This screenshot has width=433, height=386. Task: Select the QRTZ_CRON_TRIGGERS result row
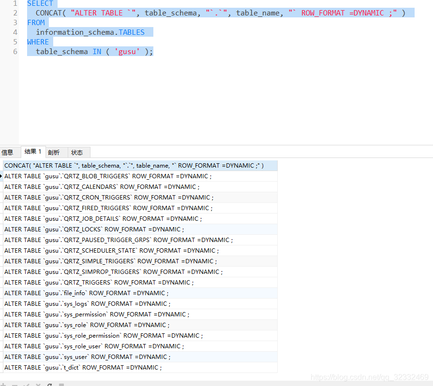(x=140, y=198)
